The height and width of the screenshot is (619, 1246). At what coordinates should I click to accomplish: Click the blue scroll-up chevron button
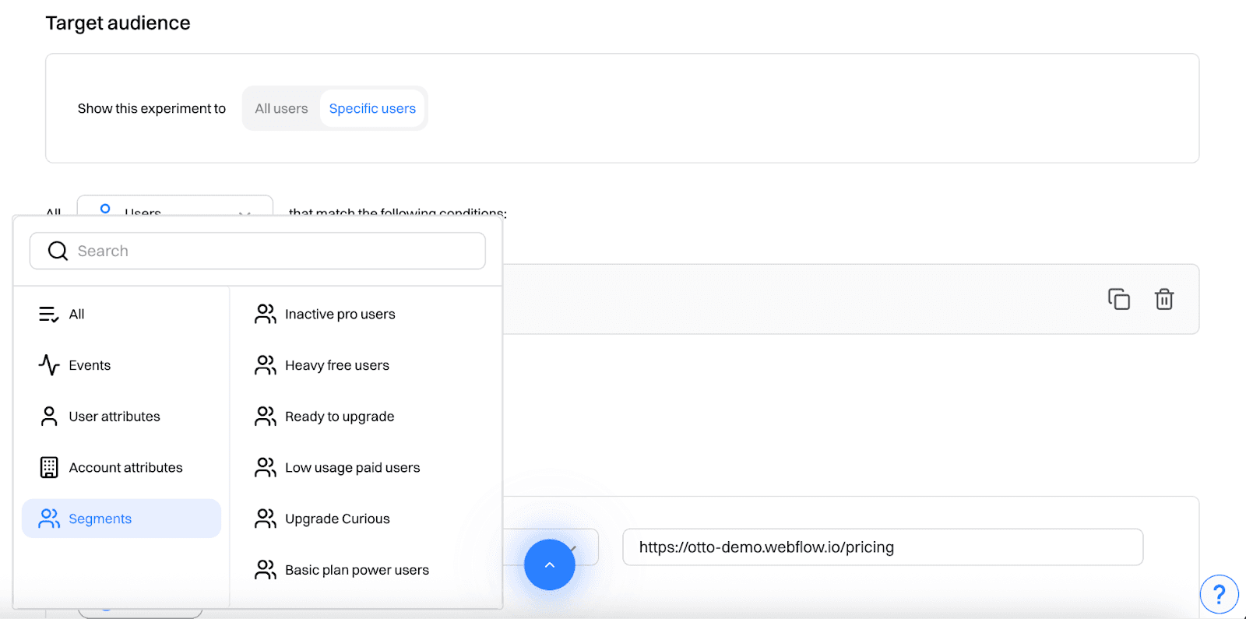[550, 564]
